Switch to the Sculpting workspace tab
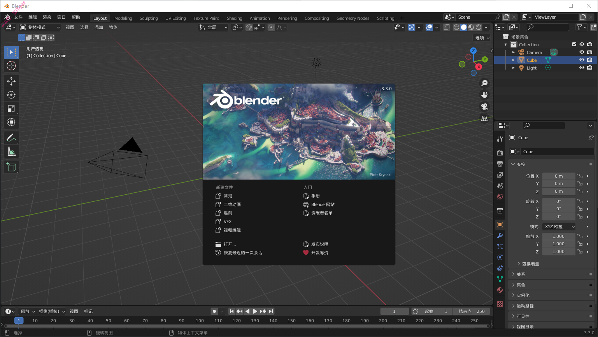 click(149, 18)
